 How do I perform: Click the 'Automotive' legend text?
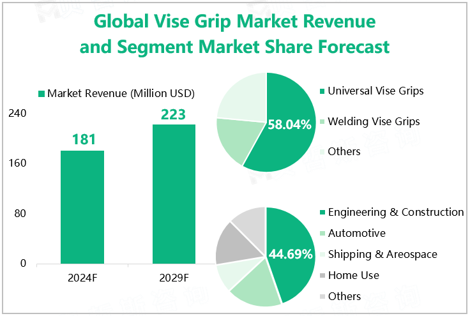(x=357, y=233)
